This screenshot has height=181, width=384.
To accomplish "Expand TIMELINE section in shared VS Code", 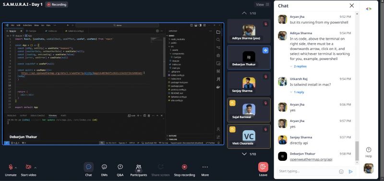I will [172, 139].
